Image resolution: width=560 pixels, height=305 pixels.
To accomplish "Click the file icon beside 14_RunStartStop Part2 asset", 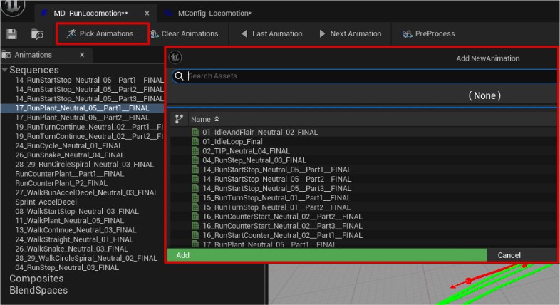I will [x=195, y=179].
